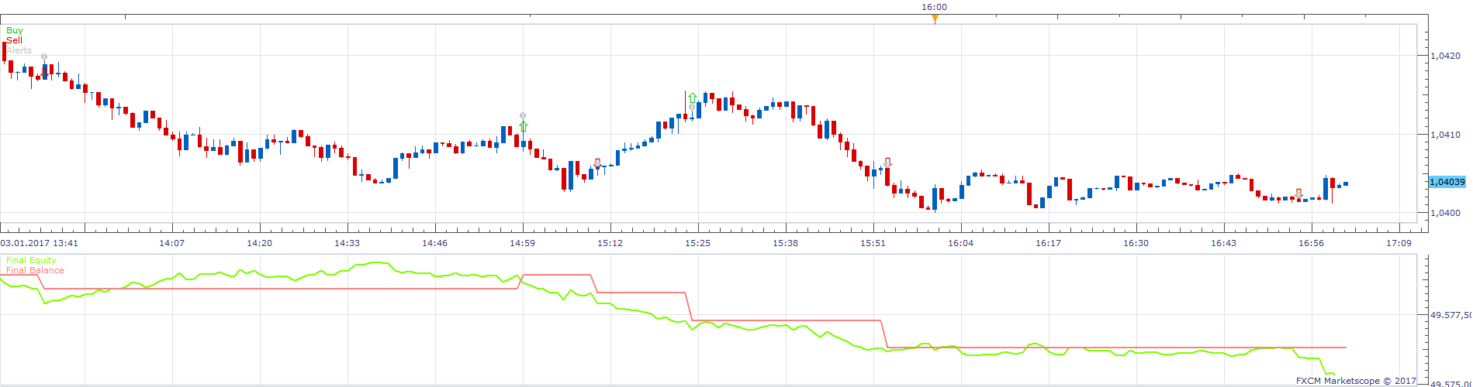This screenshot has width=1473, height=387.
Task: Click the 16:00 time label at top
Action: 934,7
